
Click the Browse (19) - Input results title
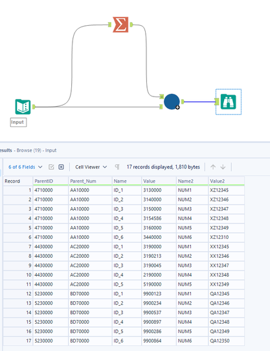coord(36,150)
